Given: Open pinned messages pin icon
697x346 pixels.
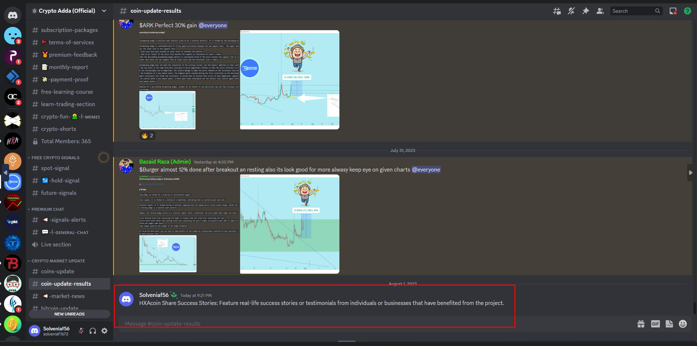Looking at the screenshot, I should point(586,11).
